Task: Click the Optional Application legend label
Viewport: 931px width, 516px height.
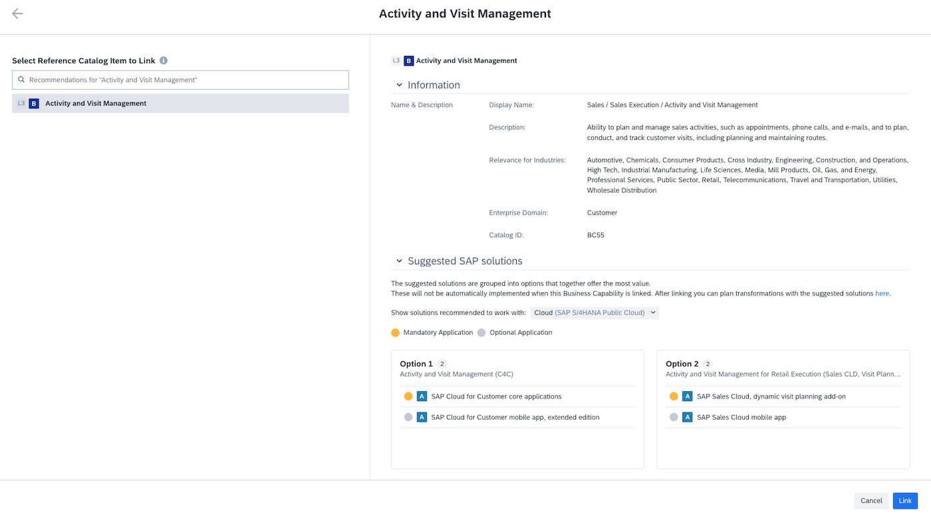Action: click(x=521, y=333)
